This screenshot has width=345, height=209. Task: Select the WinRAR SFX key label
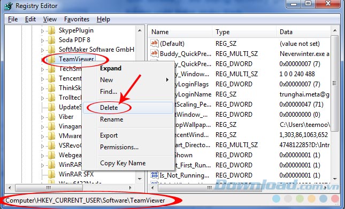76,174
